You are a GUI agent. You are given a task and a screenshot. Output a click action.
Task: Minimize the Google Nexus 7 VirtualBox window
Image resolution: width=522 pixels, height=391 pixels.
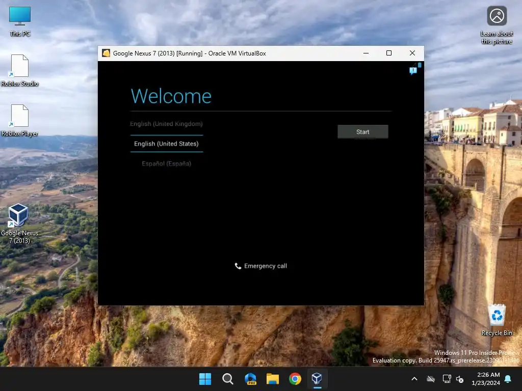tap(366, 53)
